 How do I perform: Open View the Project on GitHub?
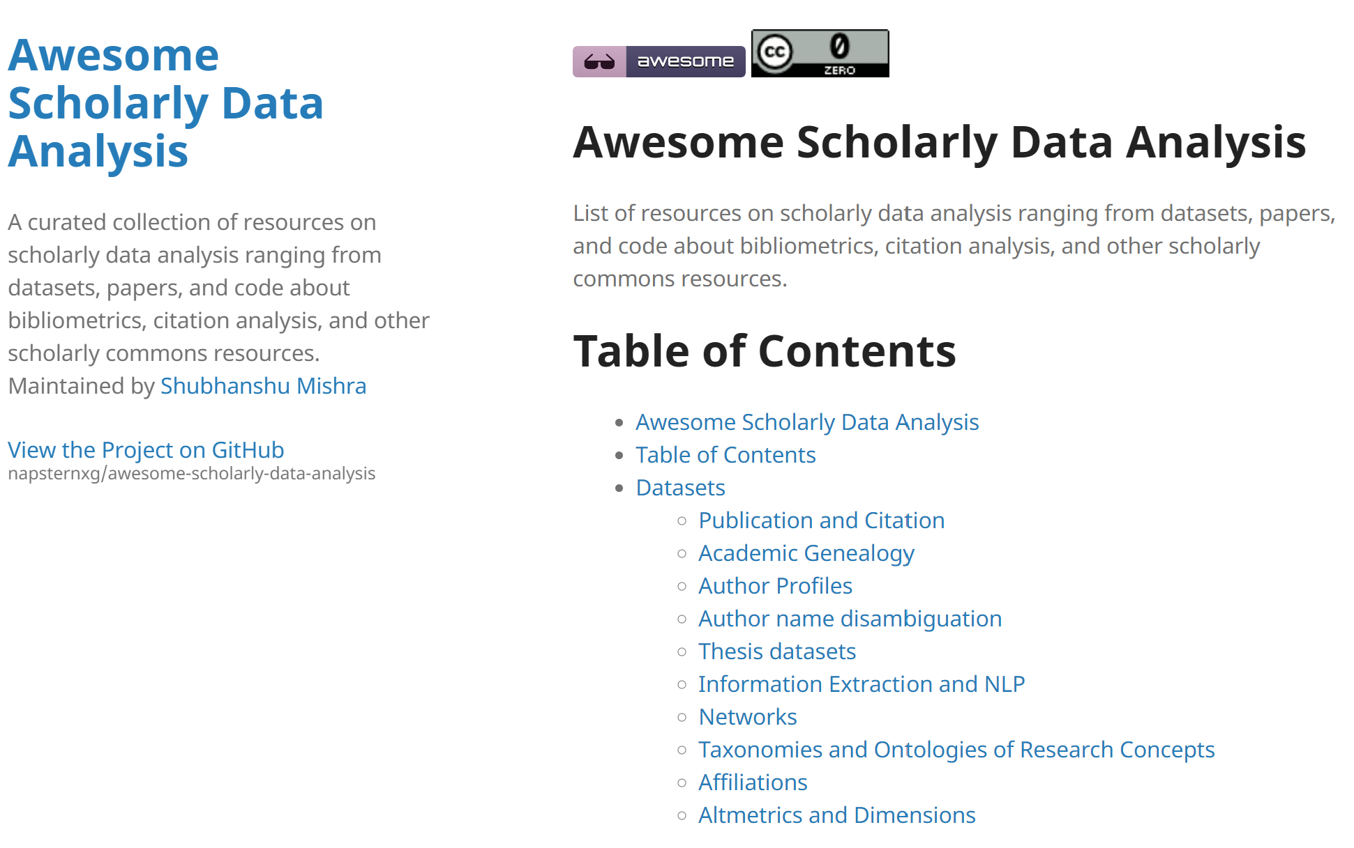click(x=146, y=450)
